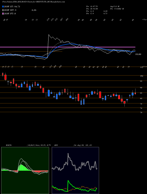
Task: Click the 93 price axis label
Action: click(x=141, y=88)
